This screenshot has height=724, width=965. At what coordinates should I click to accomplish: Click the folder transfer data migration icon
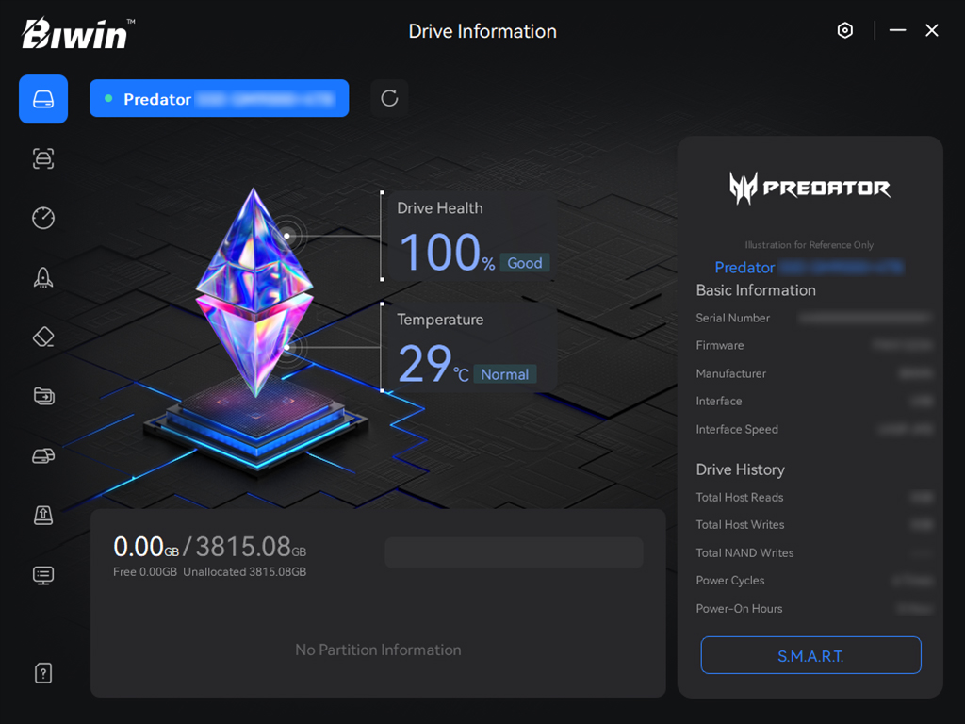coord(43,396)
